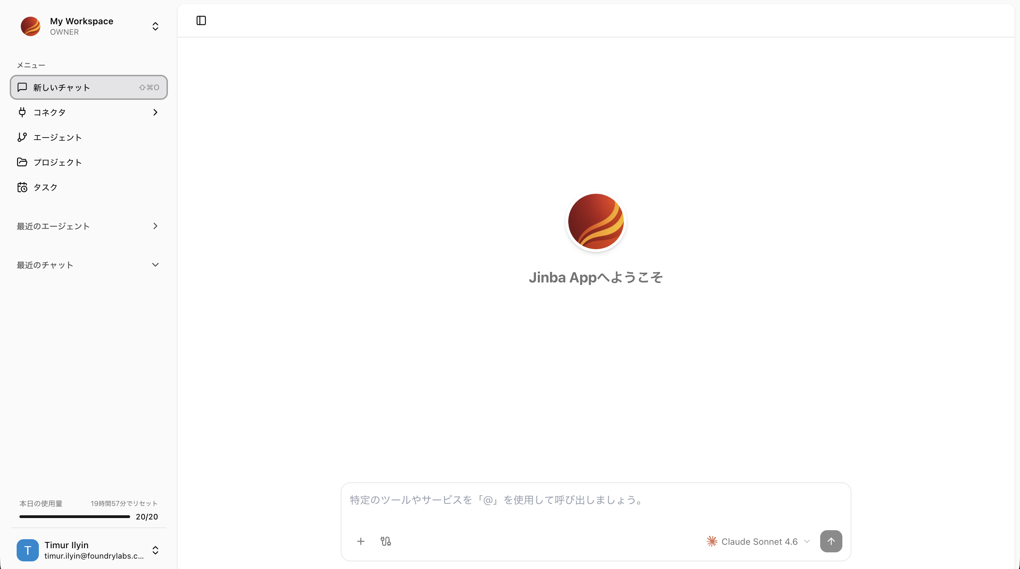The width and height of the screenshot is (1020, 569).
Task: Toggle the sidebar panel icon
Action: pos(201,20)
